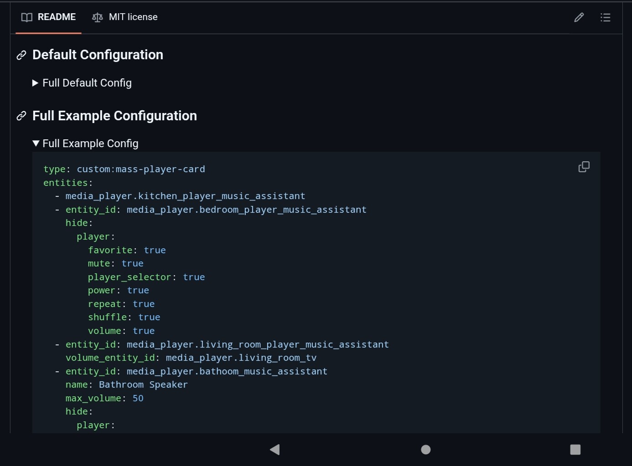Tap the Android recent apps square button
The width and height of the screenshot is (632, 466).
tap(575, 450)
